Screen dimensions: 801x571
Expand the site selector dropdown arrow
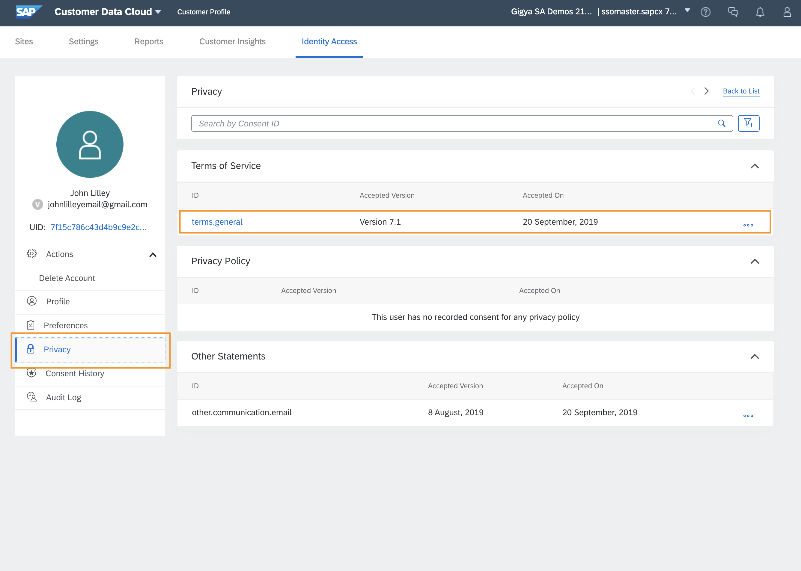coord(687,10)
